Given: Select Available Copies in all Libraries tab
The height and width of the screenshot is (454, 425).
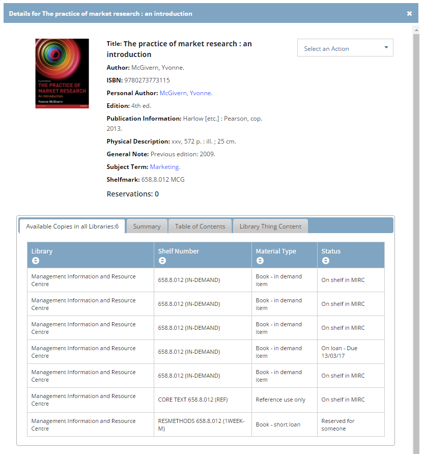Looking at the screenshot, I should click(72, 226).
